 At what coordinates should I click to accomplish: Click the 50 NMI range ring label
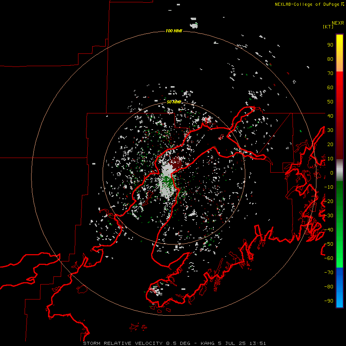point(174,102)
